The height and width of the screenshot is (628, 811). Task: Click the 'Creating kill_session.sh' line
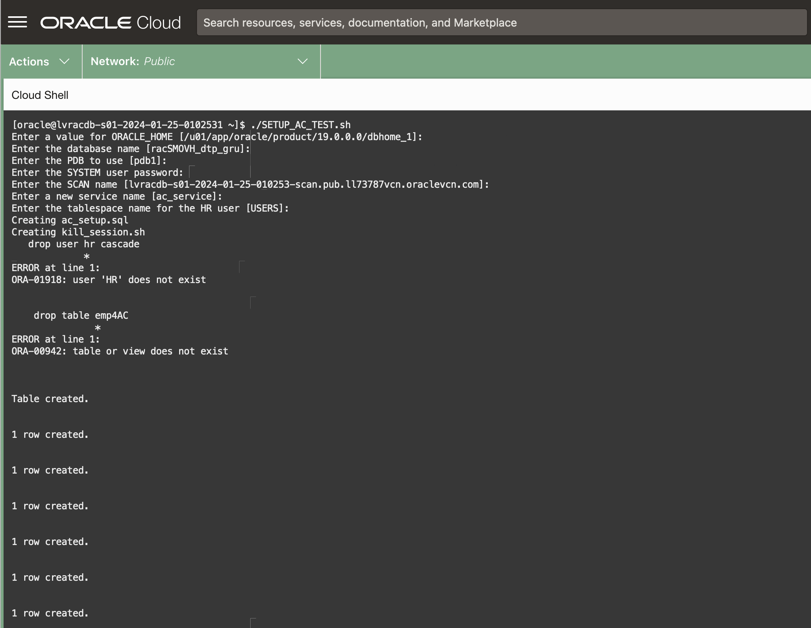click(x=78, y=232)
